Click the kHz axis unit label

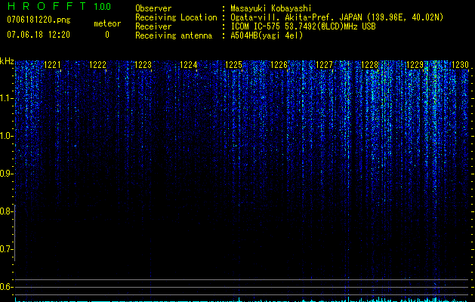tap(7, 61)
